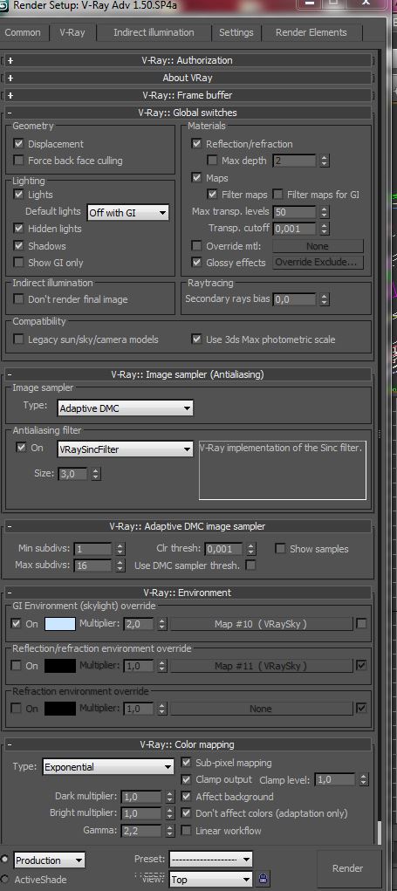Enable Use DMC sampler thresh. checkbox

coord(250,565)
